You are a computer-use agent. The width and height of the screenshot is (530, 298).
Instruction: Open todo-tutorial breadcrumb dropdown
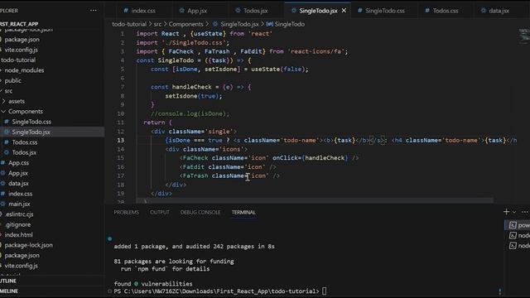click(129, 24)
